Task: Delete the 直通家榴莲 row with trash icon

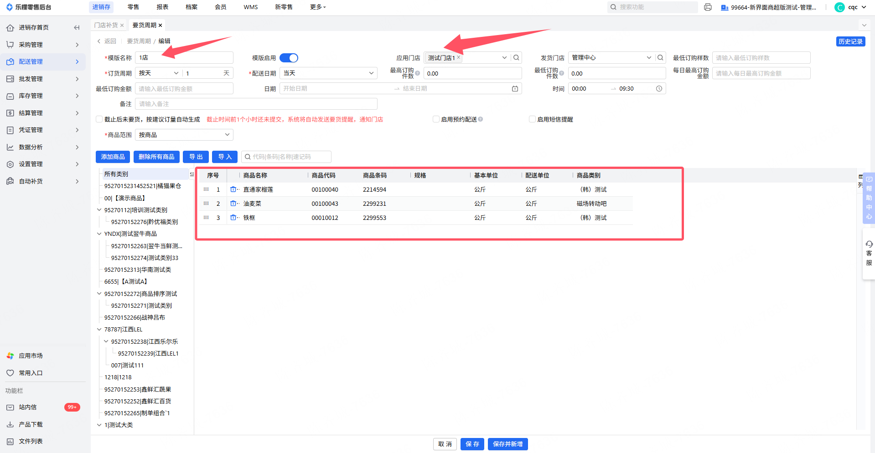Action: pyautogui.click(x=233, y=190)
